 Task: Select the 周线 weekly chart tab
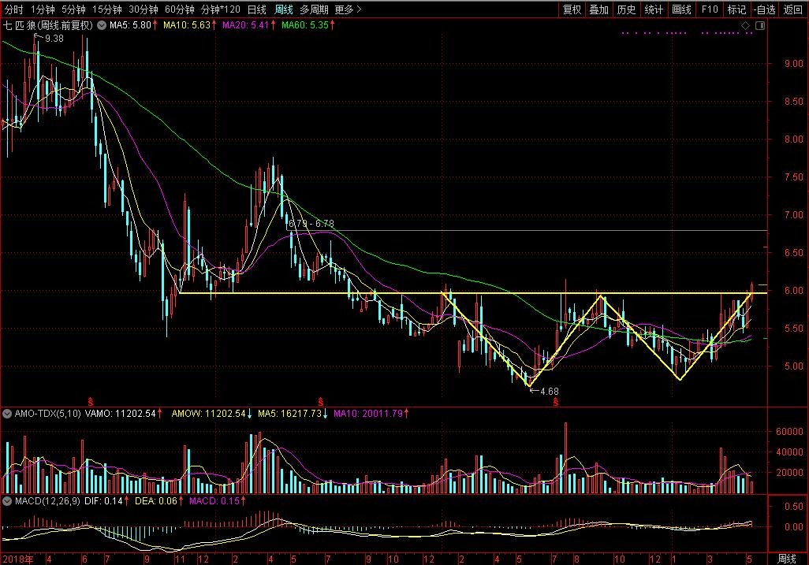[x=283, y=9]
